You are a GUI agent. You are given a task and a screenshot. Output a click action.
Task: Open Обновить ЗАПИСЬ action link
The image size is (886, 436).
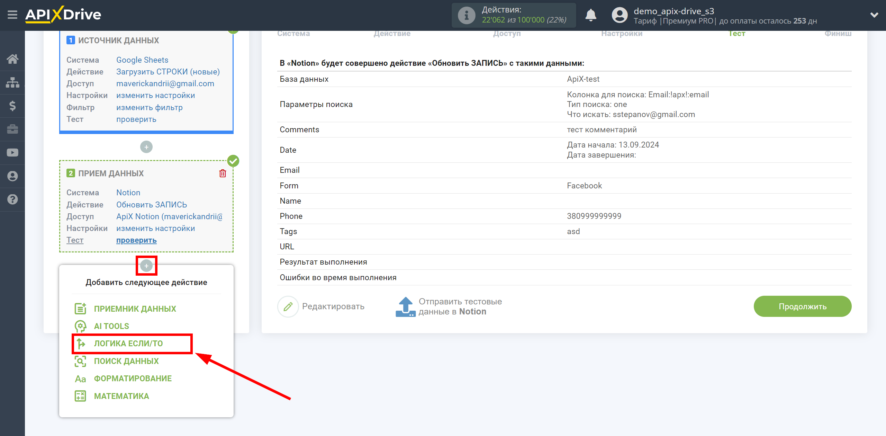point(152,205)
